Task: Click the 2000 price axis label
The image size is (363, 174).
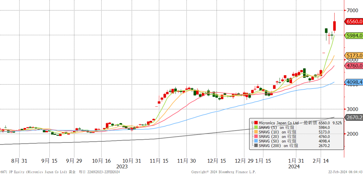Action: click(x=352, y=134)
